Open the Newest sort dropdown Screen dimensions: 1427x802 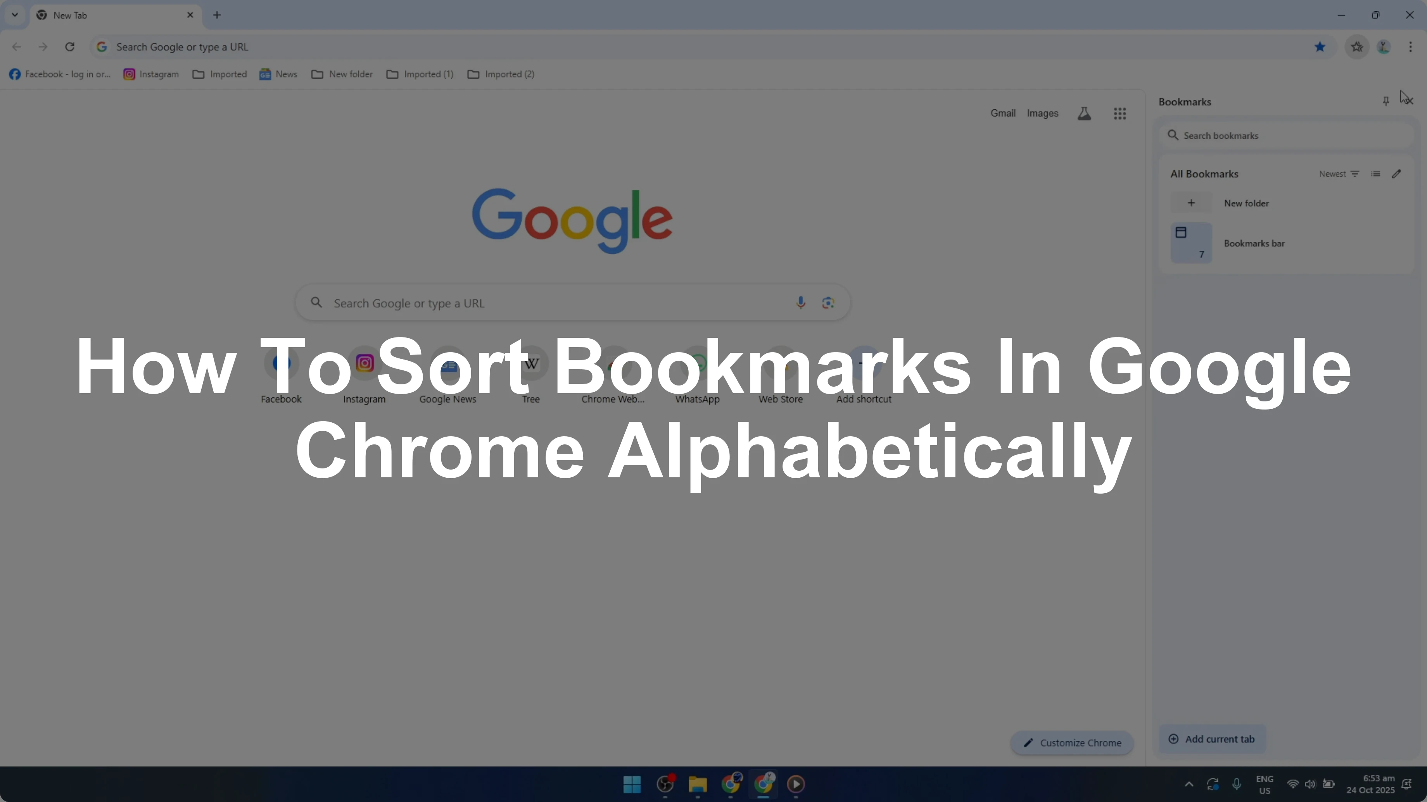pyautogui.click(x=1338, y=174)
